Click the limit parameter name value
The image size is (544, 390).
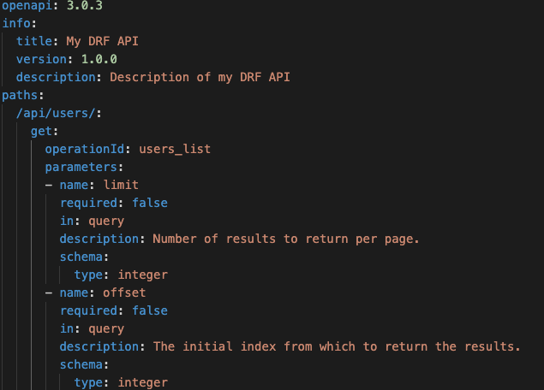tap(121, 185)
